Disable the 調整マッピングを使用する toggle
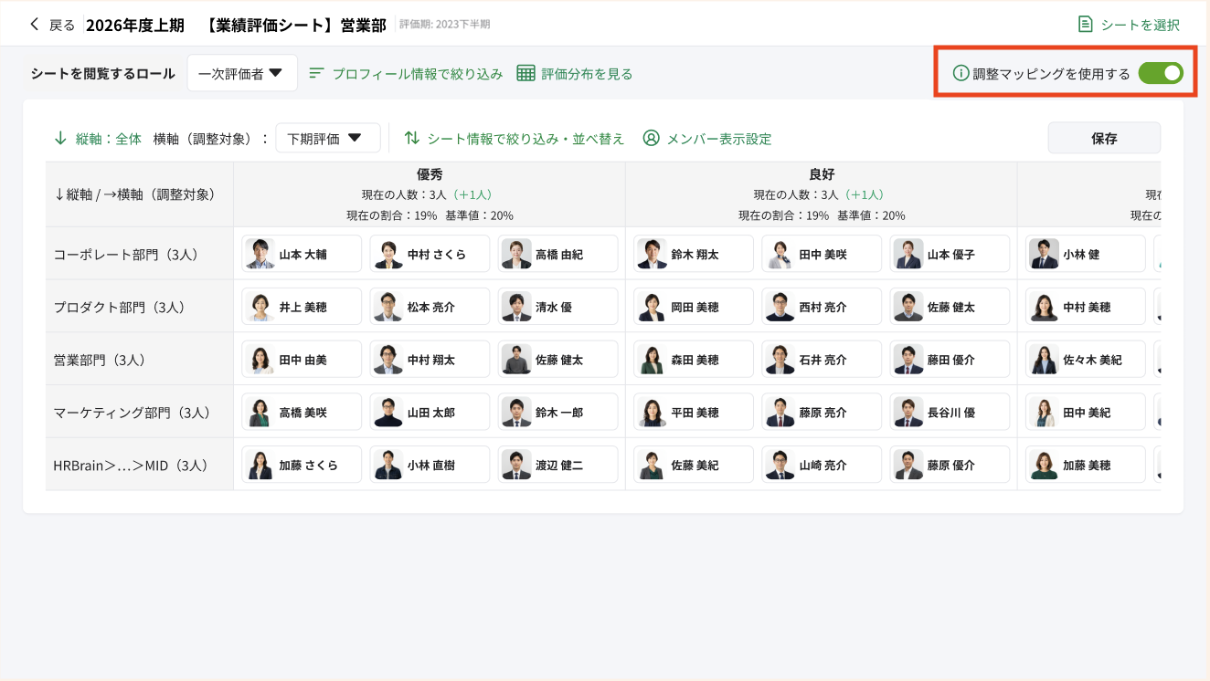Image resolution: width=1210 pixels, height=681 pixels. [x=1160, y=71]
